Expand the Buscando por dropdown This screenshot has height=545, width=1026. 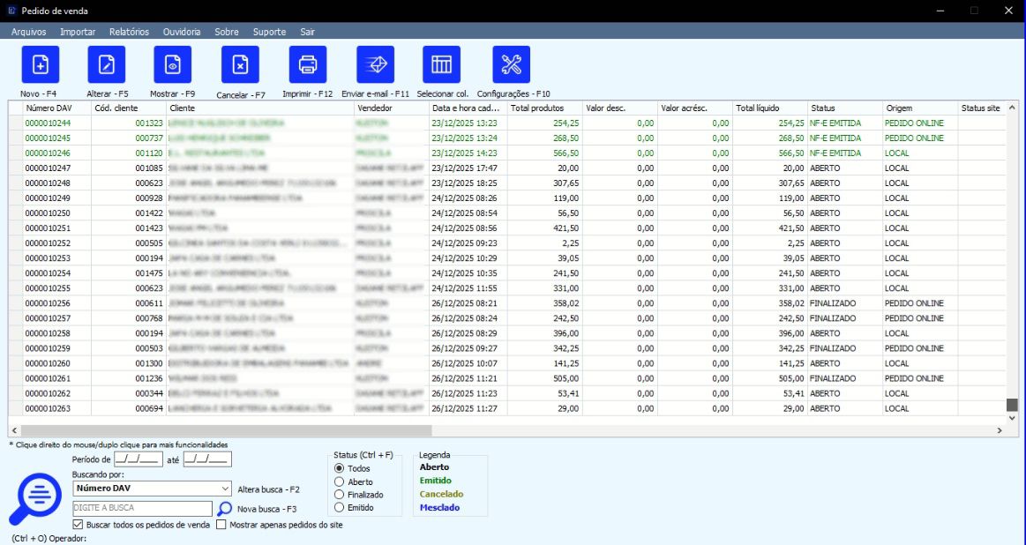point(226,488)
